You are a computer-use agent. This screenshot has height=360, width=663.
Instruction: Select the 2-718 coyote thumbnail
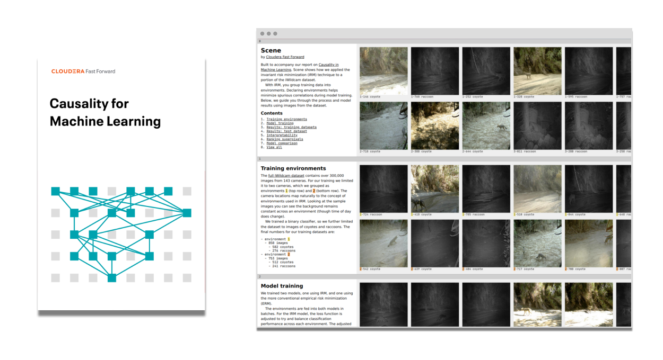[x=383, y=125]
